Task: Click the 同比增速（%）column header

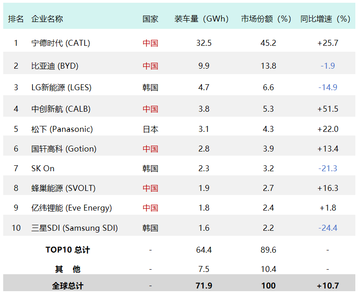Action: (326, 19)
